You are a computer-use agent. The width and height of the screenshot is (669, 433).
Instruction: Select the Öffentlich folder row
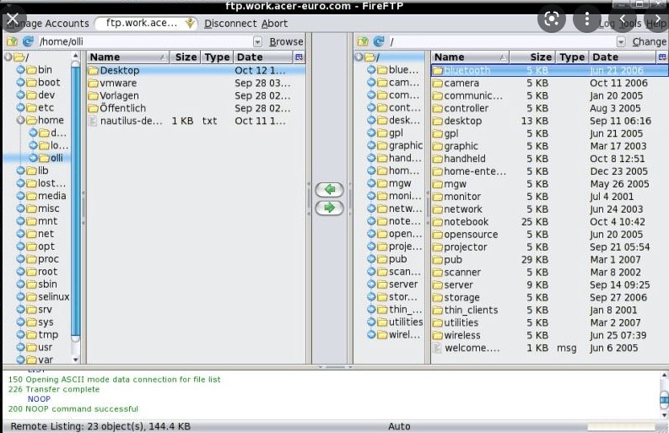click(196, 108)
